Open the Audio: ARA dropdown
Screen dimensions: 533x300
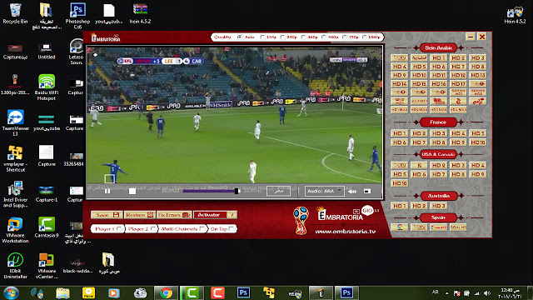click(x=324, y=191)
